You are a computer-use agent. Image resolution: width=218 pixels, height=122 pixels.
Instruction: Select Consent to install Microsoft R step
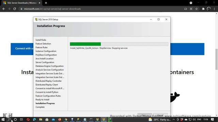point(50,88)
